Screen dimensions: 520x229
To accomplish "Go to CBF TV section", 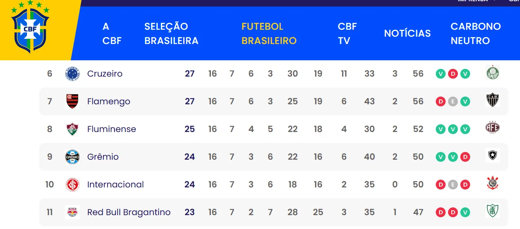I will pyautogui.click(x=347, y=33).
